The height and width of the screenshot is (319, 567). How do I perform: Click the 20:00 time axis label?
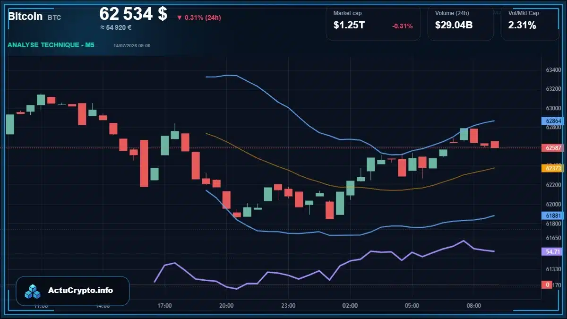coord(226,306)
